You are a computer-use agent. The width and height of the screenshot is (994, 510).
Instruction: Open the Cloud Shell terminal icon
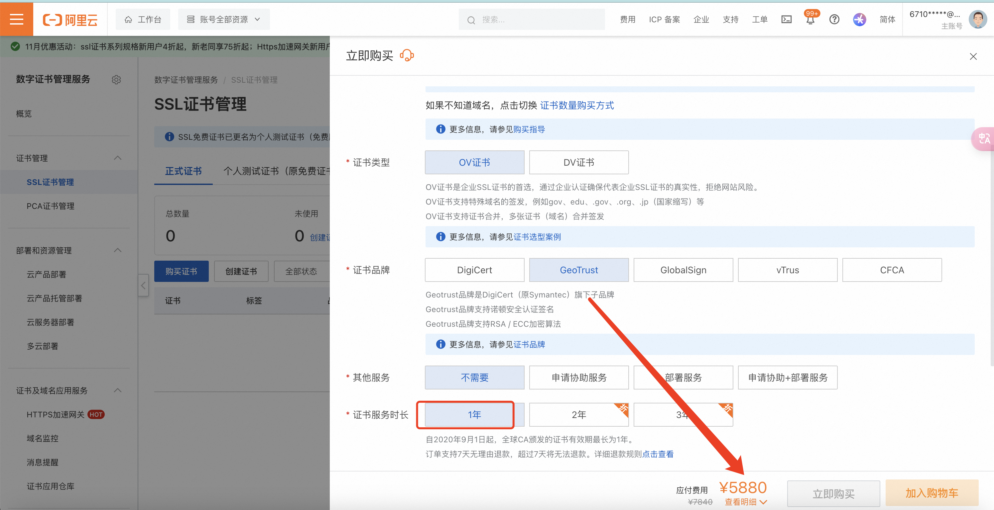click(787, 19)
